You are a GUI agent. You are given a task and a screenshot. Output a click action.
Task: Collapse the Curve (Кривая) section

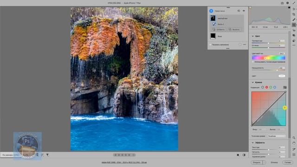click(x=252, y=83)
